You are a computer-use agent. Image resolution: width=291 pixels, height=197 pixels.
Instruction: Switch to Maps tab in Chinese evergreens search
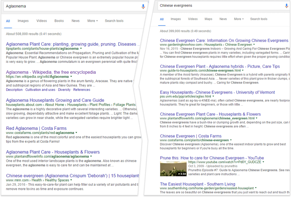point(208,19)
